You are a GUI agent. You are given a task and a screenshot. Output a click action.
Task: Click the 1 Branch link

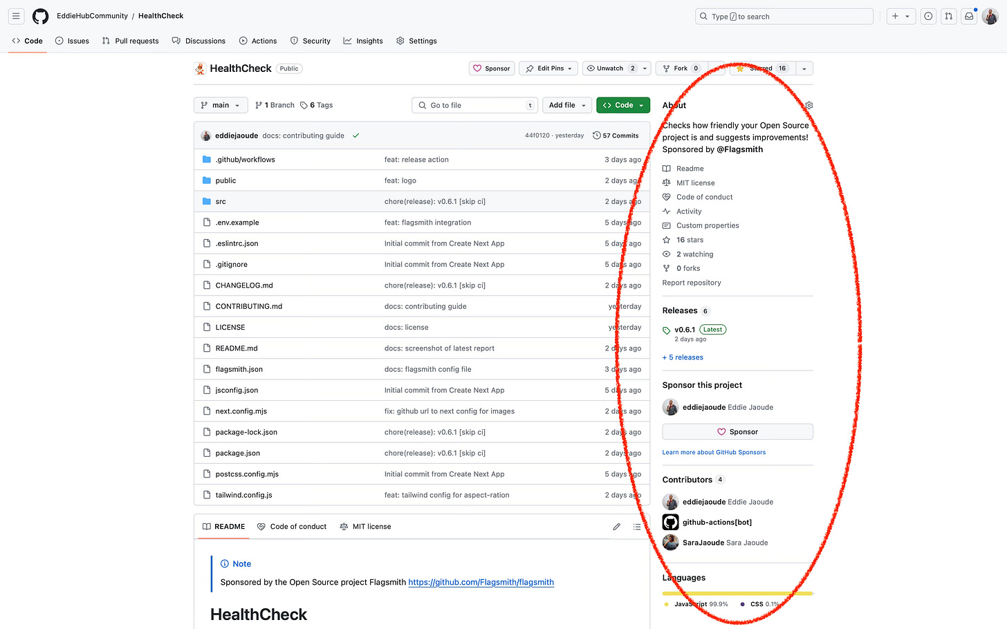click(275, 105)
